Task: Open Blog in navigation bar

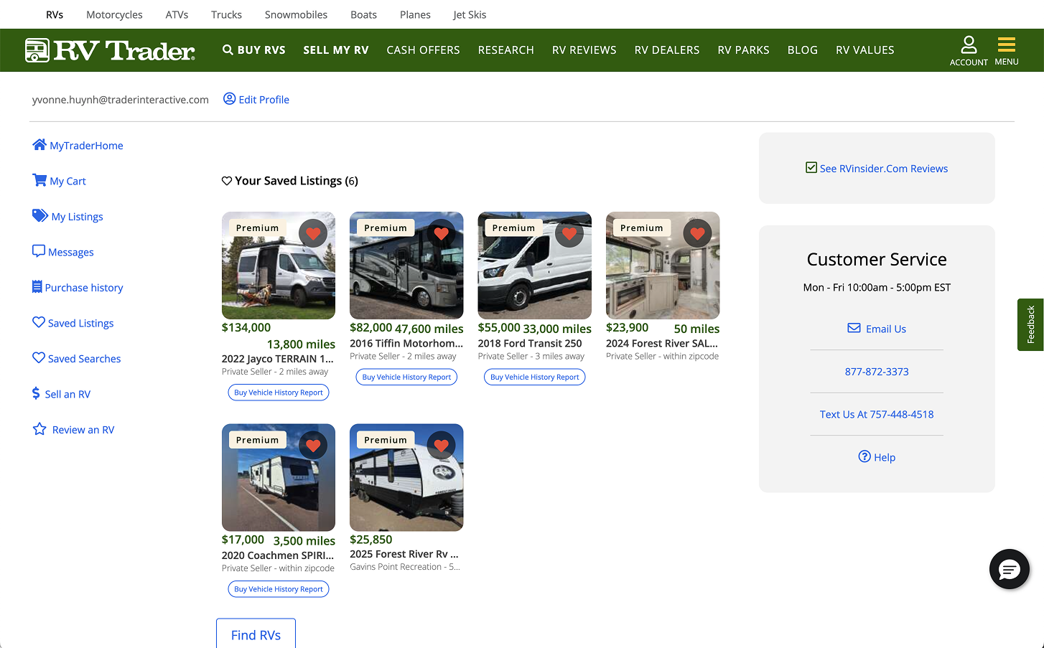Action: click(x=803, y=50)
